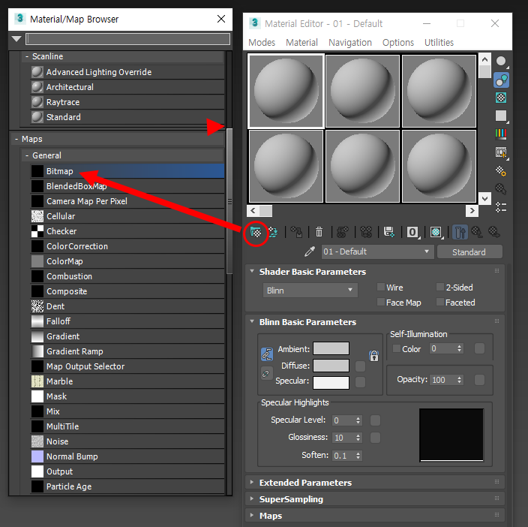Click the Self-Illumination map shortcut button
The height and width of the screenshot is (527, 528).
click(479, 348)
